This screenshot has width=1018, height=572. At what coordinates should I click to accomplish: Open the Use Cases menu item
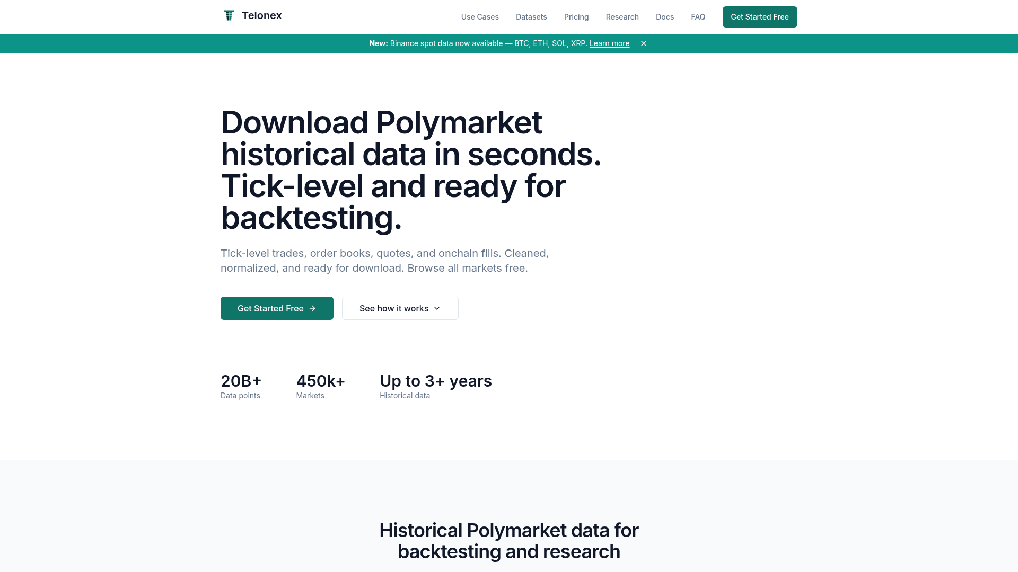(x=479, y=17)
